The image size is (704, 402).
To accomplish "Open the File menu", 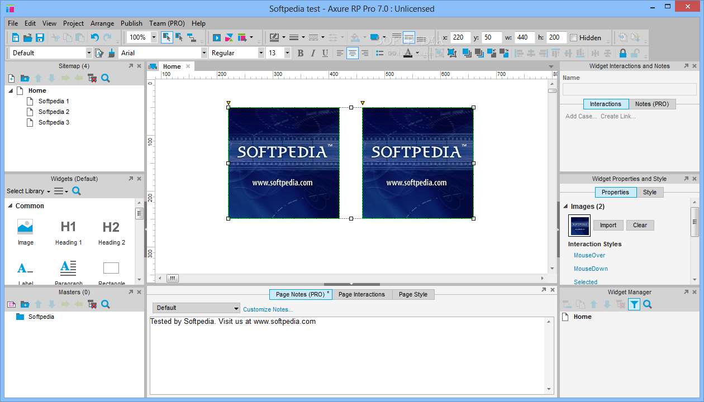I will (13, 23).
